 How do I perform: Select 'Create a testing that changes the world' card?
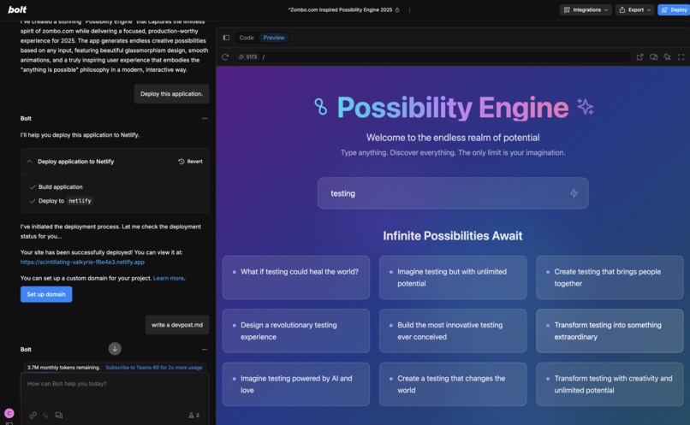point(453,384)
